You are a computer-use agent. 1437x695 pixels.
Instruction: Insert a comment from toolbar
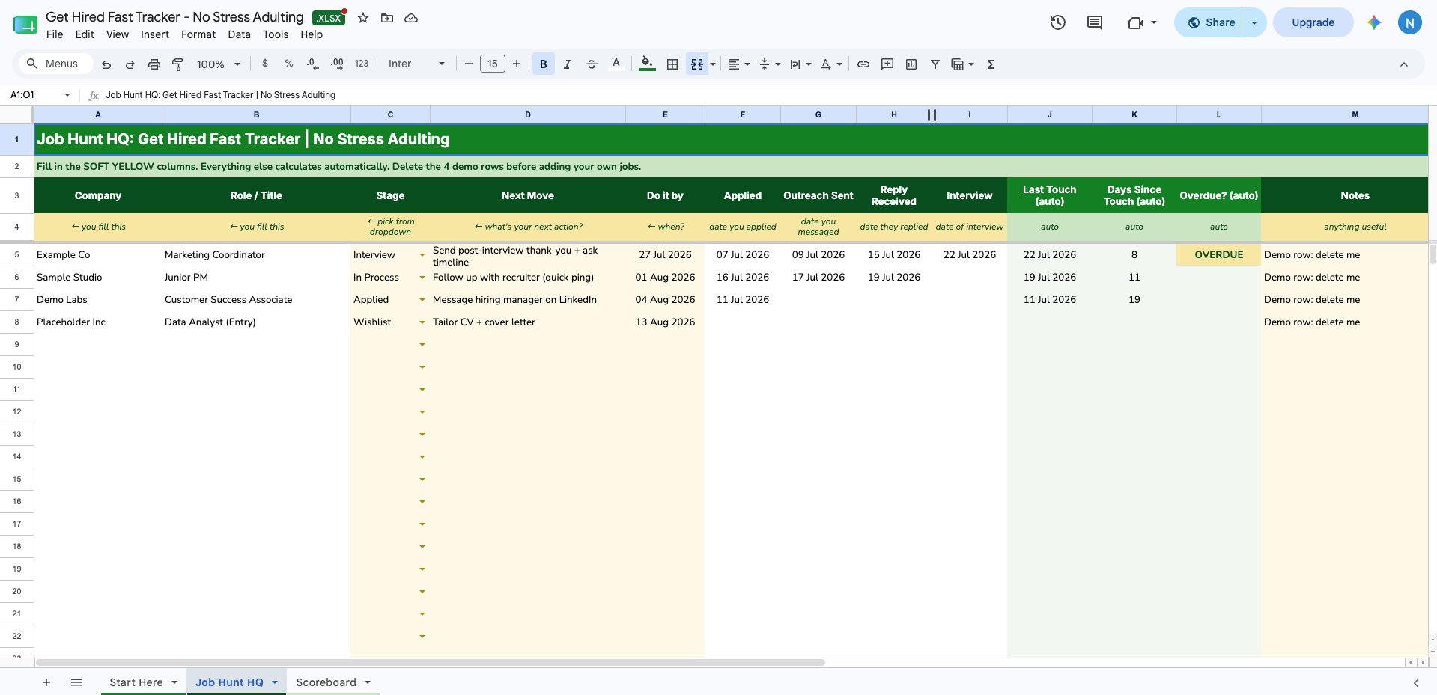coord(887,64)
